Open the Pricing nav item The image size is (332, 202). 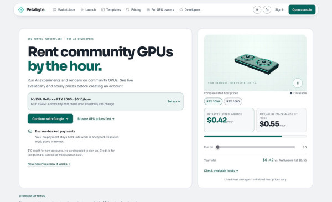[133, 9]
